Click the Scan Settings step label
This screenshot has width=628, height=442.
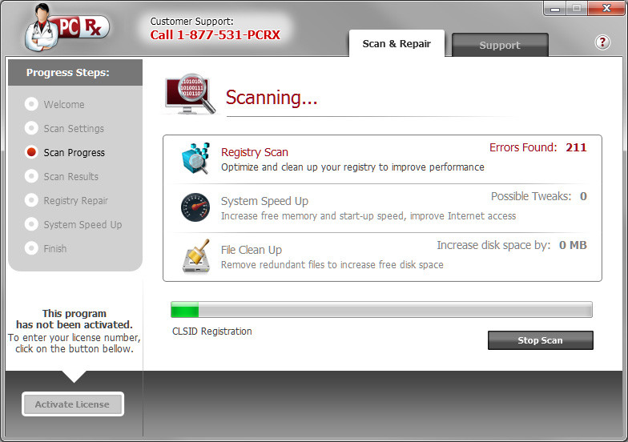pos(74,128)
